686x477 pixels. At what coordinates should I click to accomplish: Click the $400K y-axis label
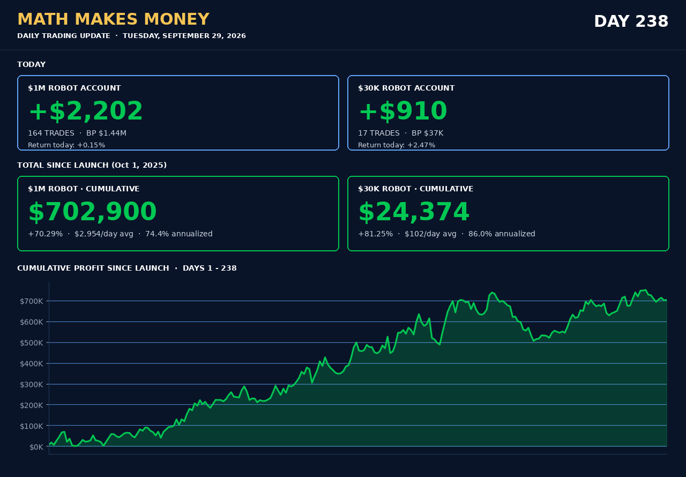(x=32, y=364)
